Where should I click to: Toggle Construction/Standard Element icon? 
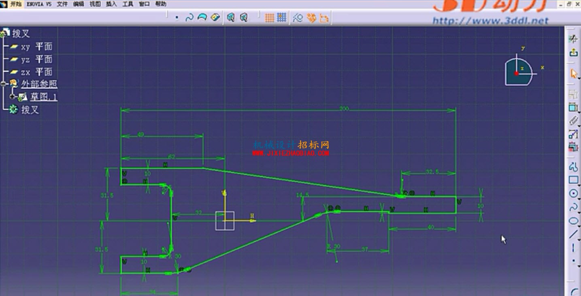[298, 18]
